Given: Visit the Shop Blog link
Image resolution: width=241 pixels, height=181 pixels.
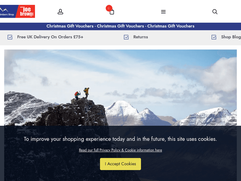Looking at the screenshot, I should (x=231, y=37).
